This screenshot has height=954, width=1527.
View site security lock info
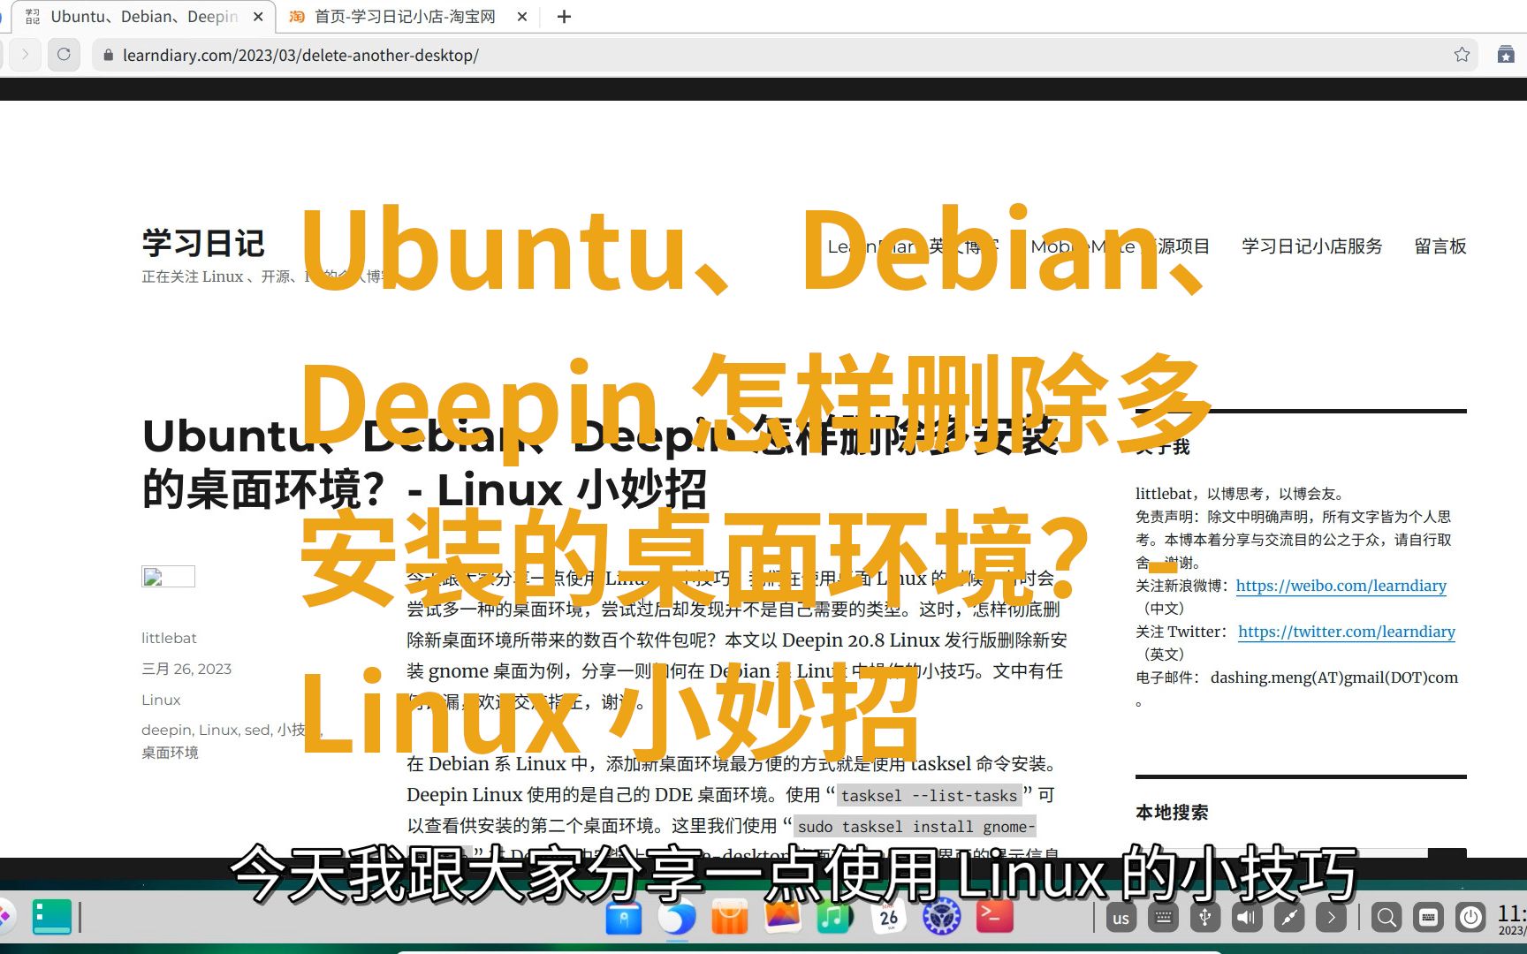108,55
